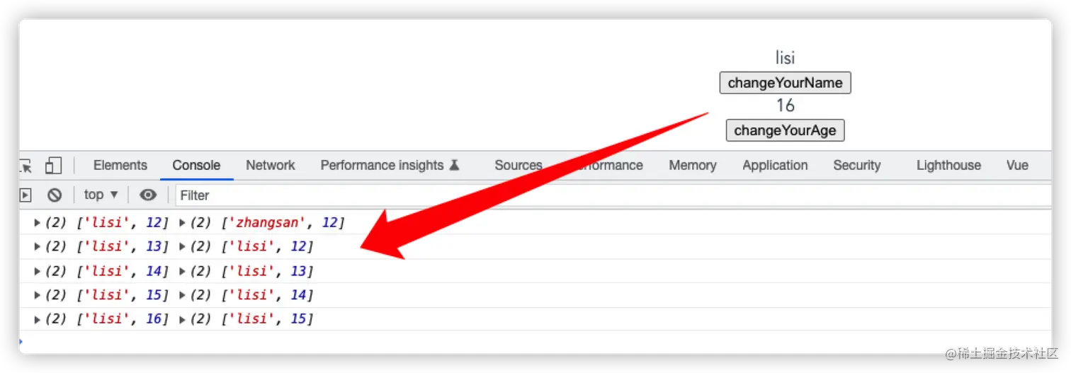Switch to the Lighthouse tab
1071x373 pixels.
coord(948,165)
